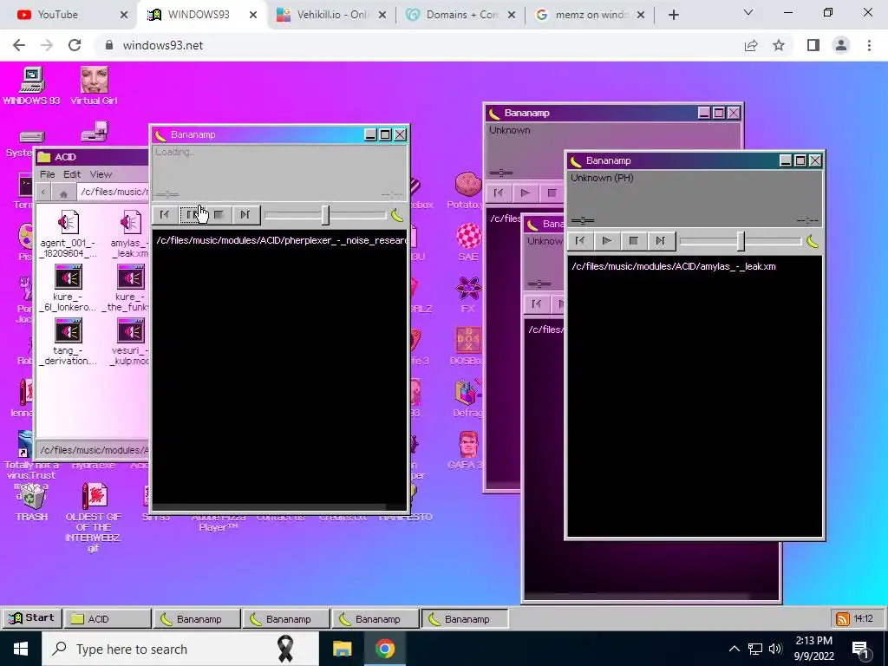Viewport: 888px width, 666px height.
Task: Select the GAFA 3 face icon
Action: (x=467, y=450)
